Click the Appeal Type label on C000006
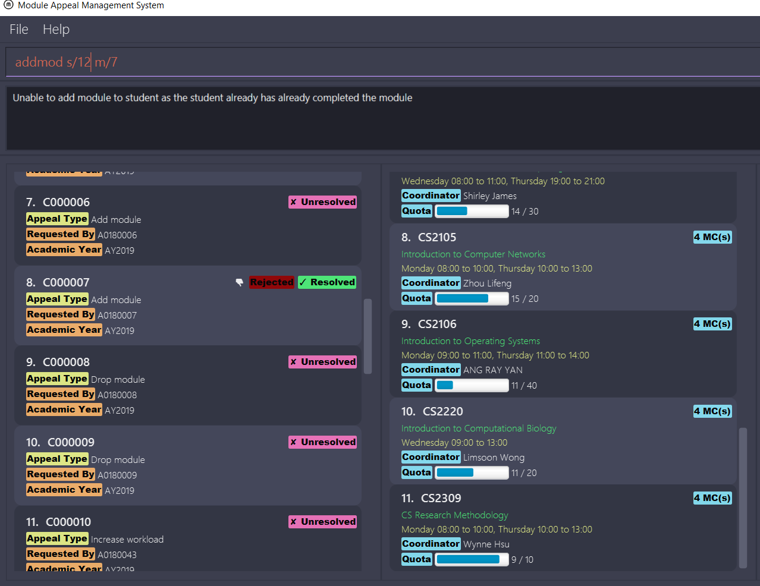Image resolution: width=760 pixels, height=586 pixels. coord(57,219)
